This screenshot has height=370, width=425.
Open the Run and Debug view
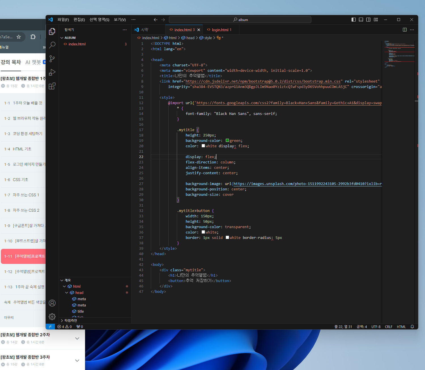click(52, 72)
